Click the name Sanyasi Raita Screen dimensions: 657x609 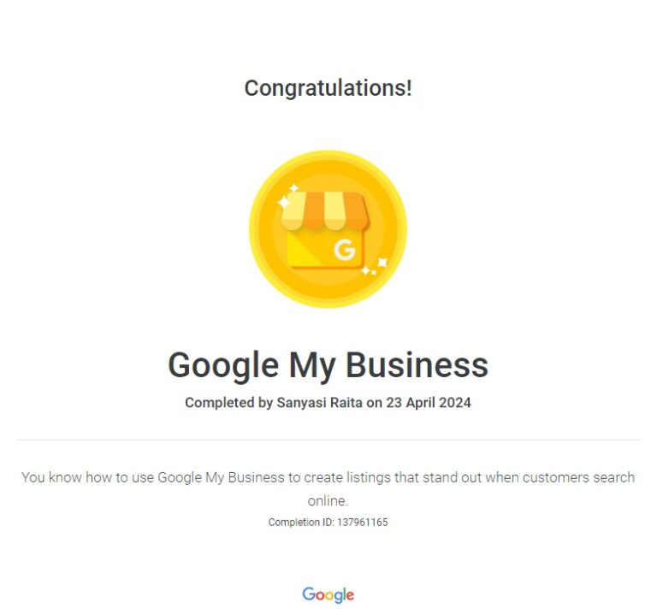(x=320, y=403)
